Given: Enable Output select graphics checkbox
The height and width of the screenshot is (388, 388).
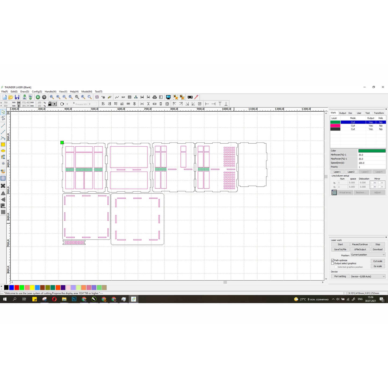Looking at the screenshot, I should point(333,263).
